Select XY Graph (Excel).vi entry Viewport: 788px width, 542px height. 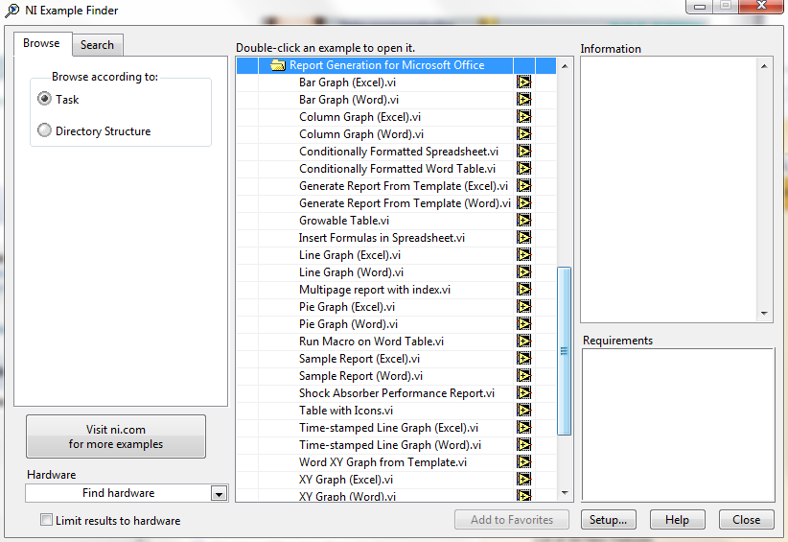(346, 479)
